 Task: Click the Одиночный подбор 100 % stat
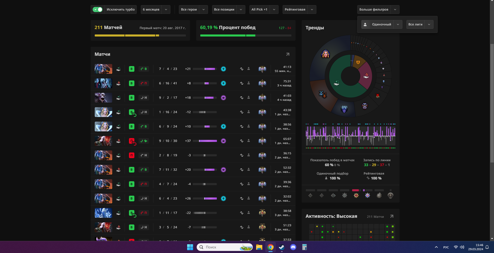[332, 176]
